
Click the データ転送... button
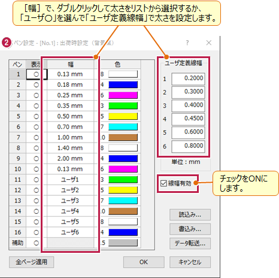pos(190,243)
